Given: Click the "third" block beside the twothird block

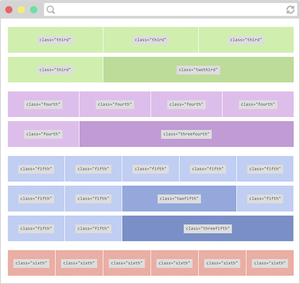Looking at the screenshot, I should (x=55, y=70).
